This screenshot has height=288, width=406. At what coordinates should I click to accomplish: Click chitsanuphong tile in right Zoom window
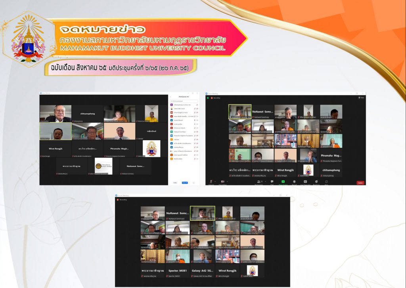[331, 170]
